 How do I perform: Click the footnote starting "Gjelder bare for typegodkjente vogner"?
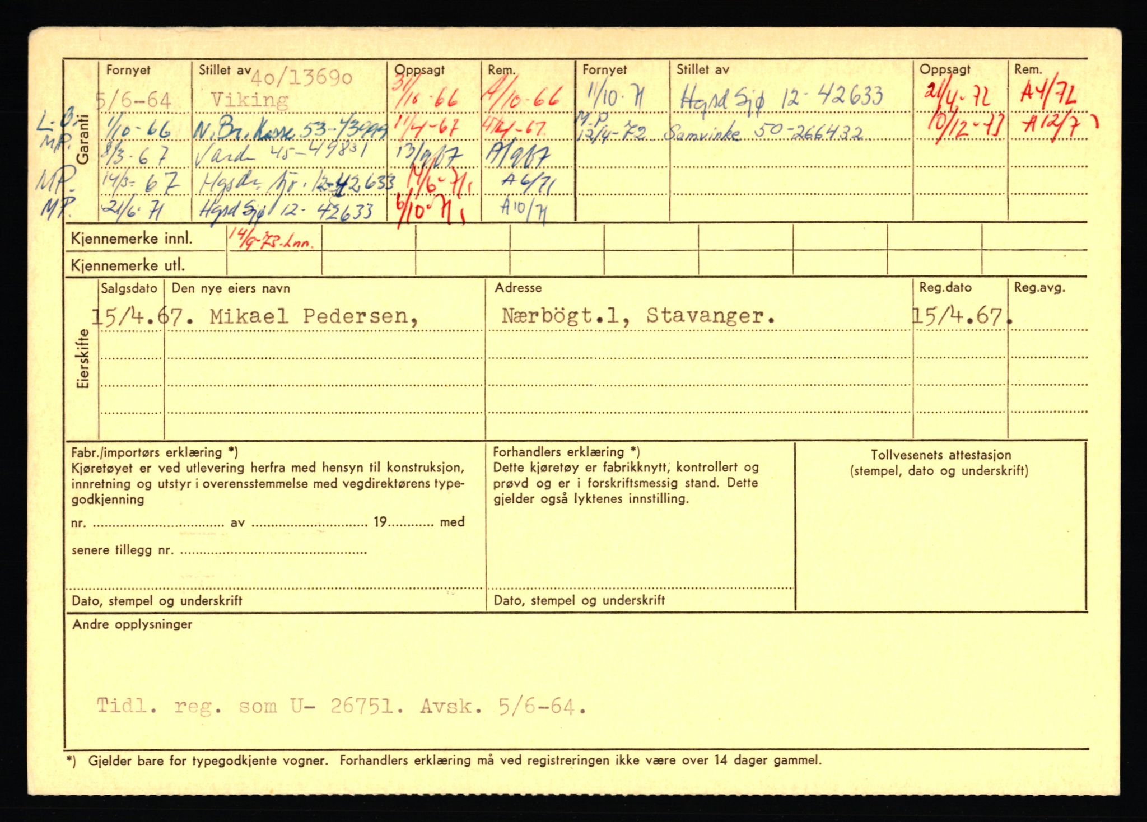click(455, 760)
